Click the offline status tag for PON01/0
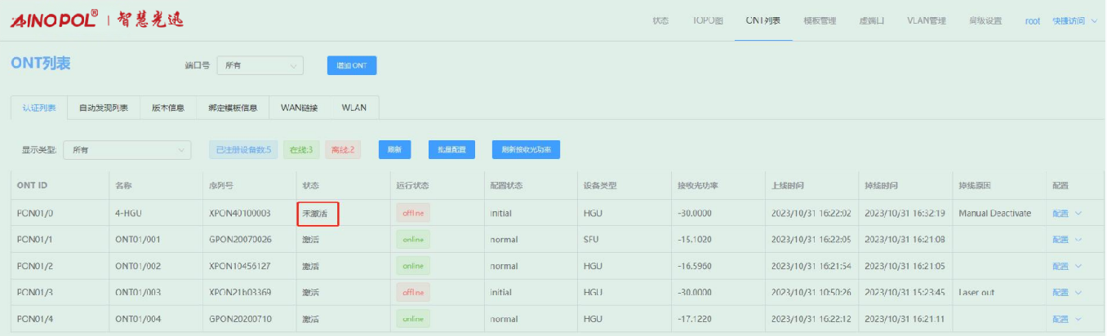Screen dimensions: 1107x336 412,214
